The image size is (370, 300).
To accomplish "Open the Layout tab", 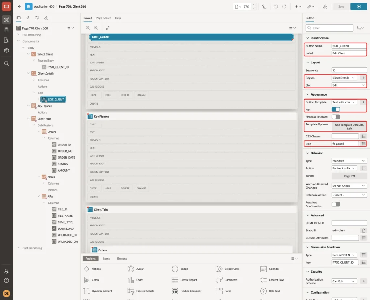I will (88, 18).
